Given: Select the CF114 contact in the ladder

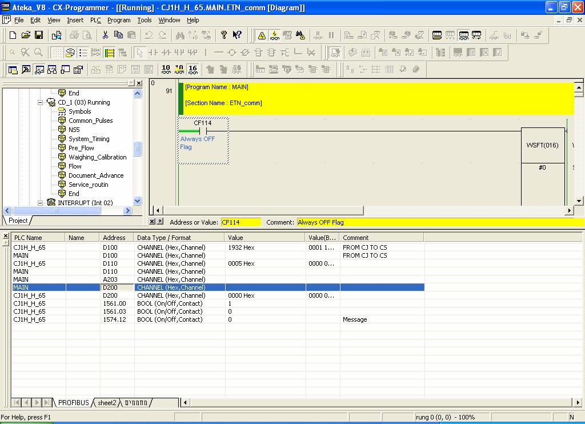Looking at the screenshot, I should coord(203,131).
